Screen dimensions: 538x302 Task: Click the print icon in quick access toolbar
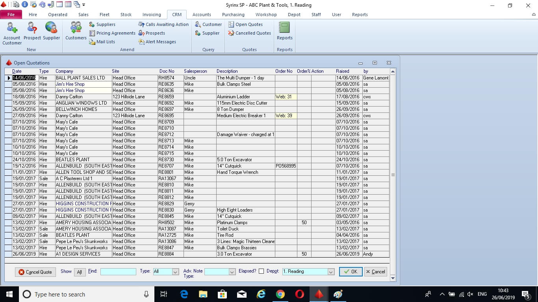(x=16, y=5)
